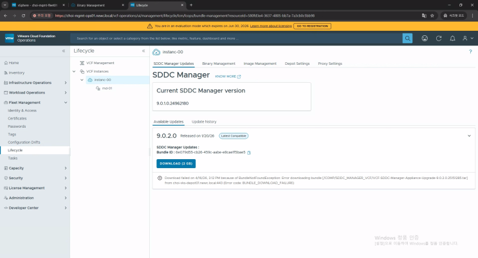Collapse the VCF Instances tree node
This screenshot has width=478, height=258.
pos(74,71)
